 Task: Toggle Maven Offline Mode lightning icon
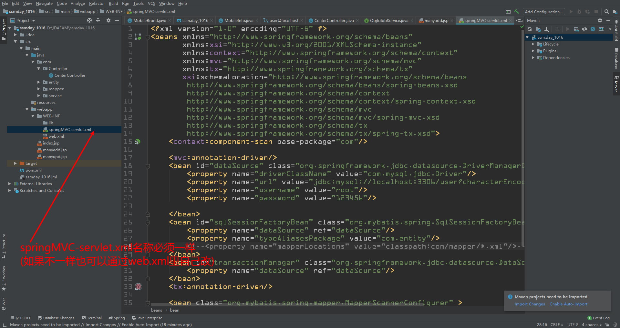(593, 29)
